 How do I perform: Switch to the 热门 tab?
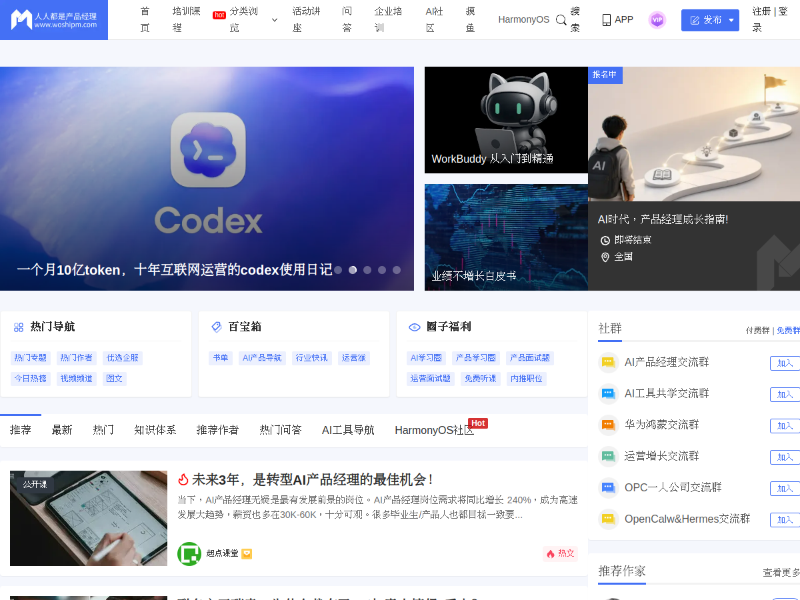click(x=103, y=430)
